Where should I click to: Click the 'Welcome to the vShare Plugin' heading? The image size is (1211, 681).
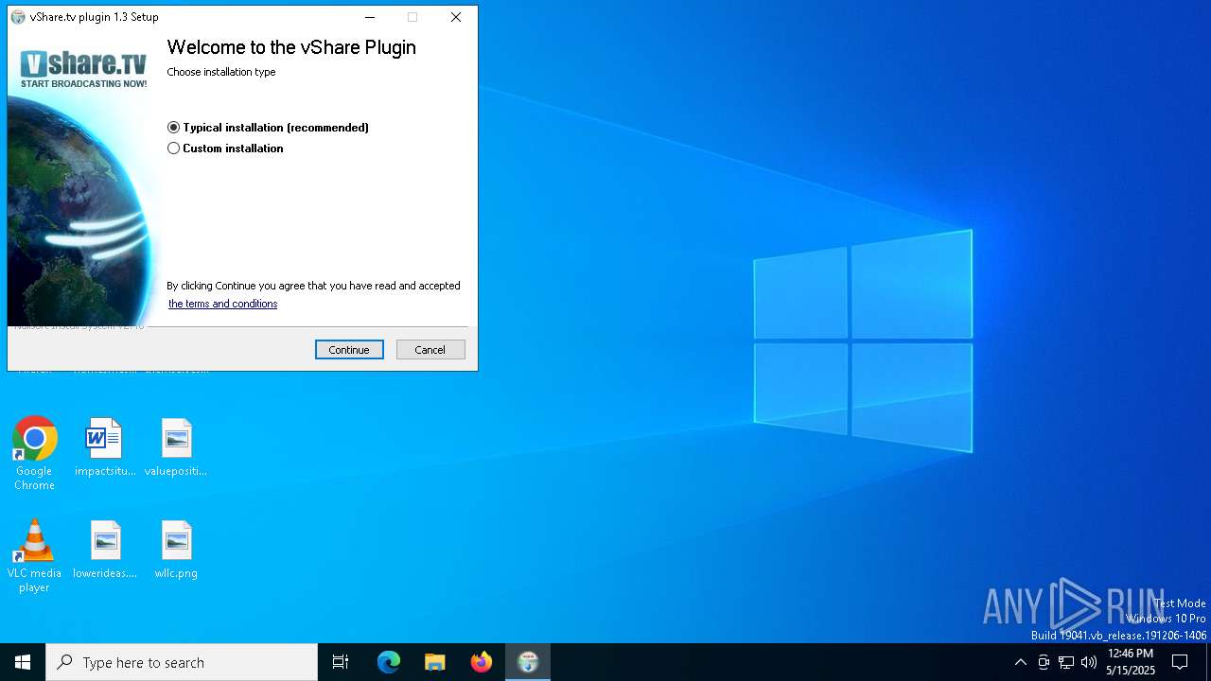pos(291,47)
